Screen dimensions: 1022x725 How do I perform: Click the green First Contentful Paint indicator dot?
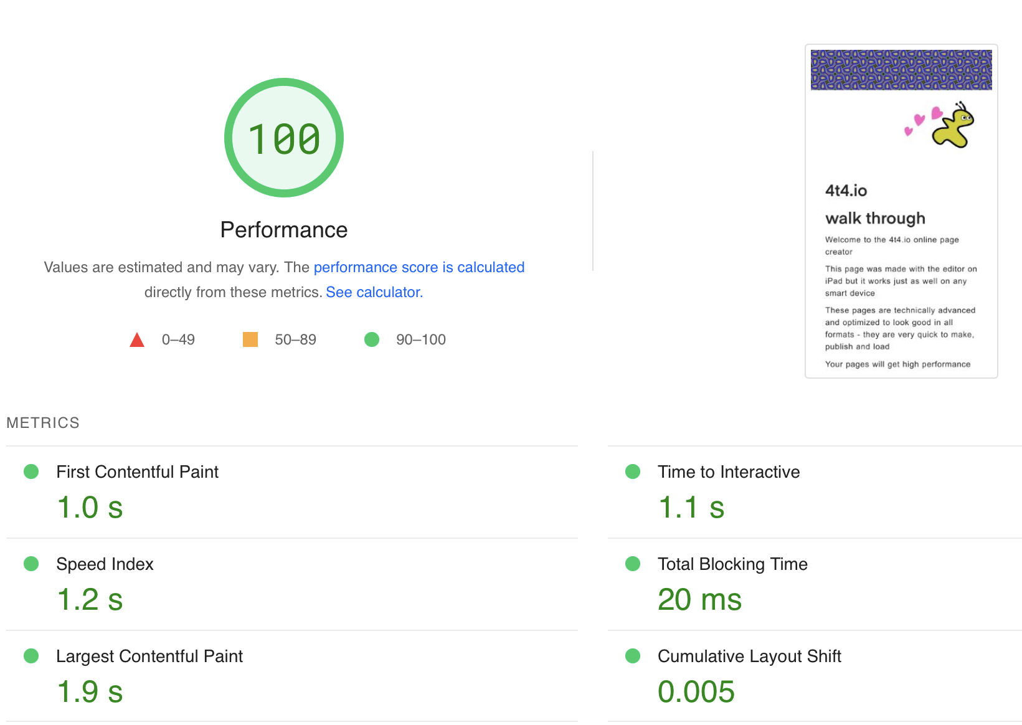31,471
